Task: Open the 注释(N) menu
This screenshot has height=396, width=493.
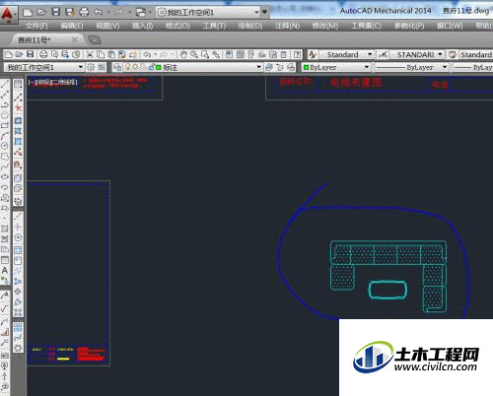Action: point(287,26)
